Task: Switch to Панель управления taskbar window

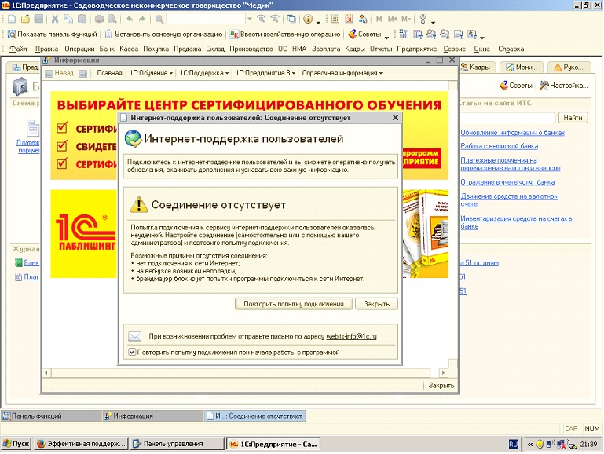Action: click(x=177, y=444)
